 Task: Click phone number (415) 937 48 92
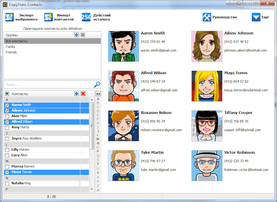(x=236, y=42)
